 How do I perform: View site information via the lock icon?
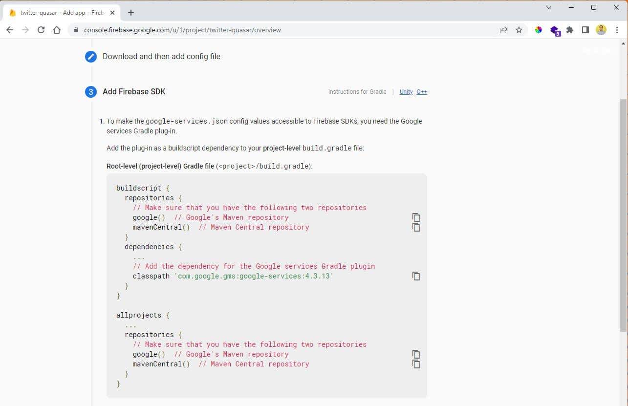point(76,30)
